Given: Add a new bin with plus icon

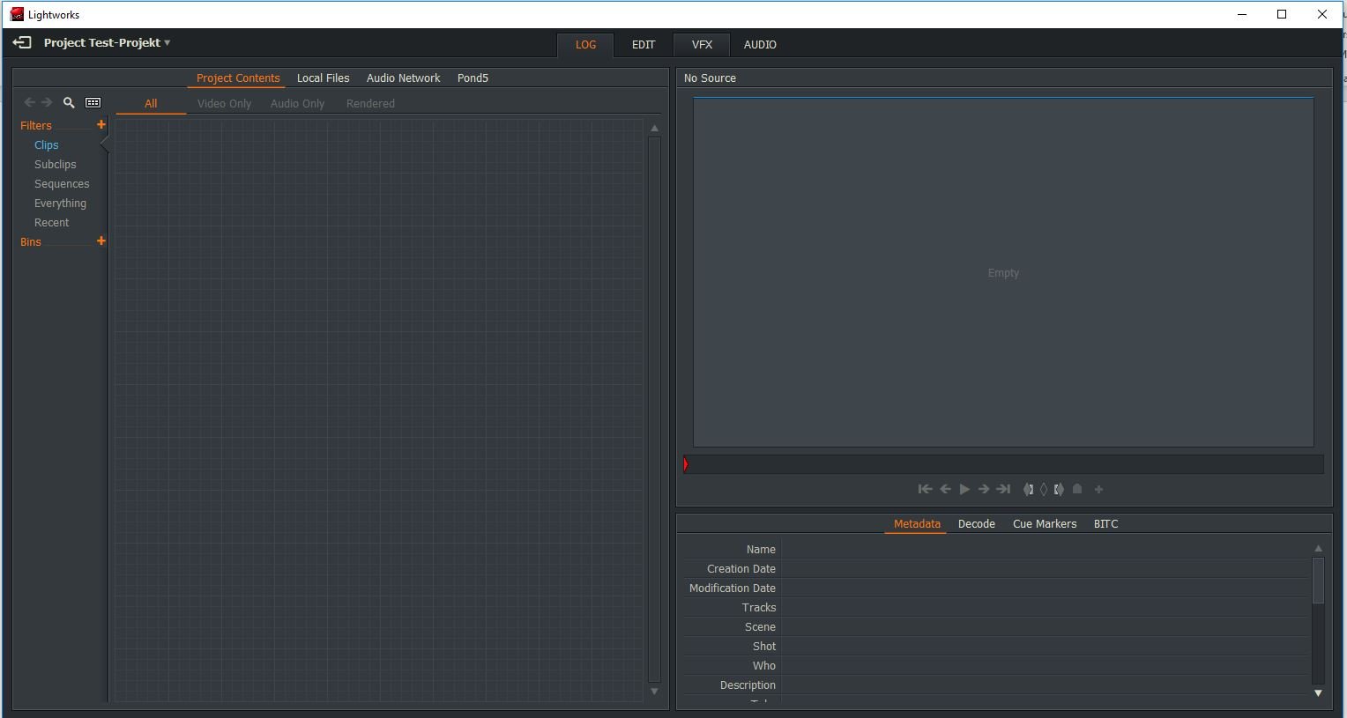Looking at the screenshot, I should (x=101, y=241).
